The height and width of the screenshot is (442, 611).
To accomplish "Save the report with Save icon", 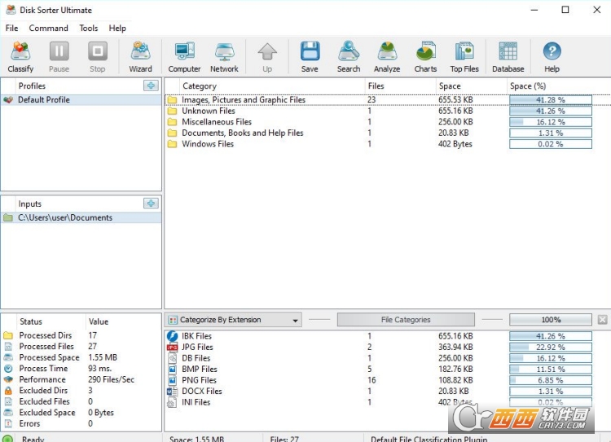I will point(310,56).
